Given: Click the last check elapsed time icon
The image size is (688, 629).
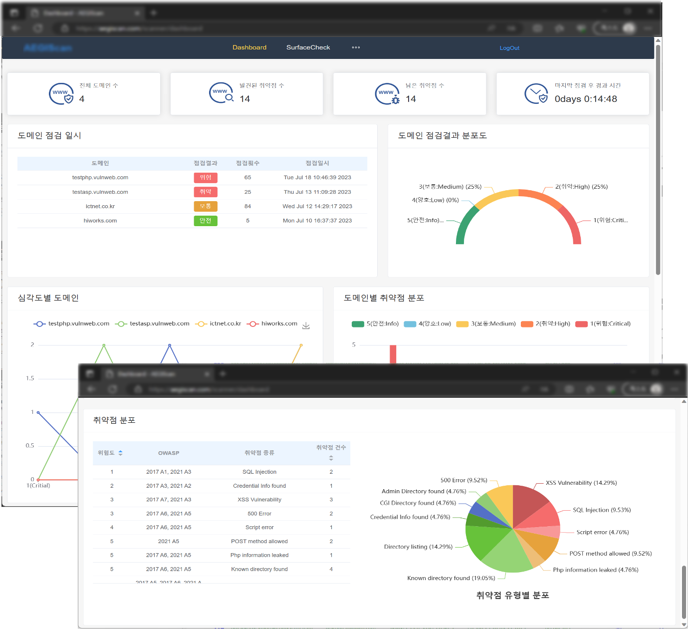Looking at the screenshot, I should click(x=536, y=94).
